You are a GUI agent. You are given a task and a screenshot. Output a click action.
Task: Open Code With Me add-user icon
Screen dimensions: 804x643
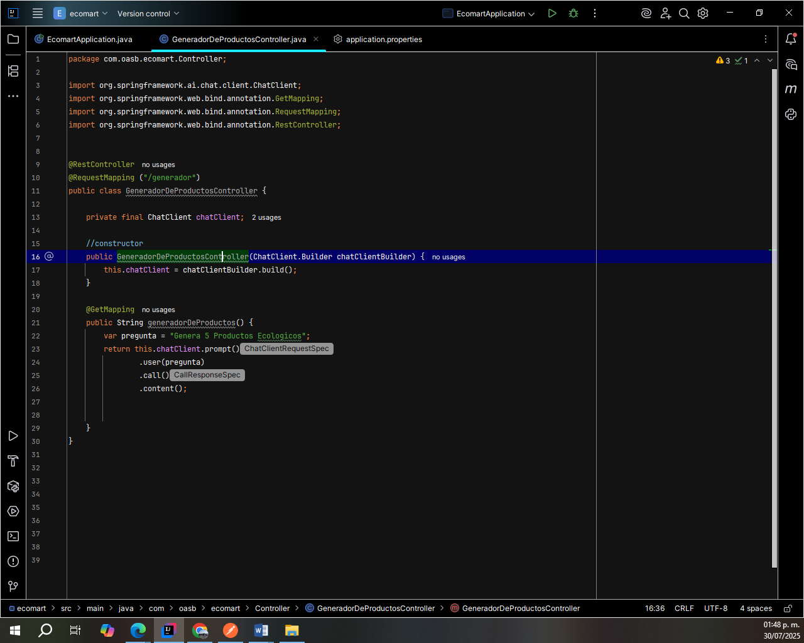pyautogui.click(x=666, y=13)
